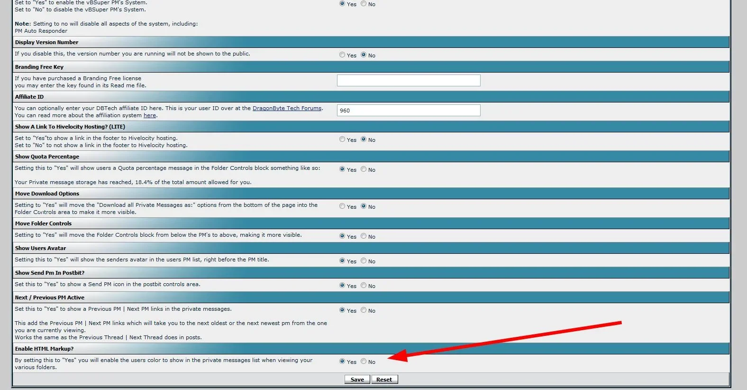This screenshot has width=747, height=390.
Task: Click the Reset button
Action: 384,380
